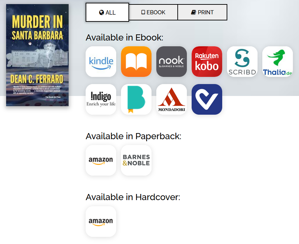Open the Indigo ebook store icon
The image size is (299, 244).
pos(101,99)
